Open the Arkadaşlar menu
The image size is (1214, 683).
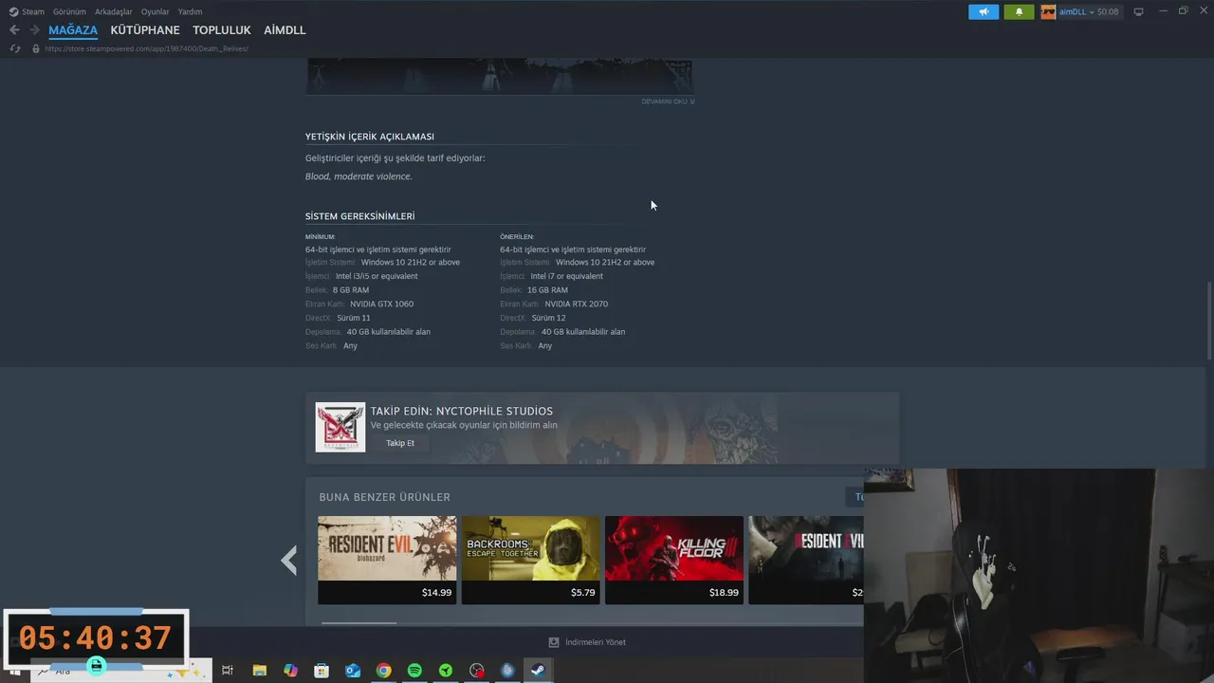click(x=114, y=12)
